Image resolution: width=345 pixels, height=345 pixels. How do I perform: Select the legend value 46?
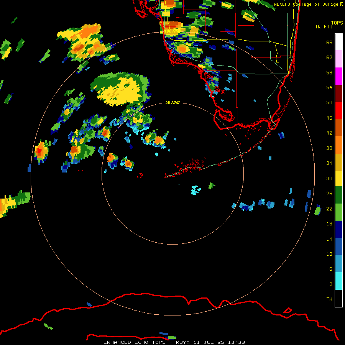click(x=329, y=118)
